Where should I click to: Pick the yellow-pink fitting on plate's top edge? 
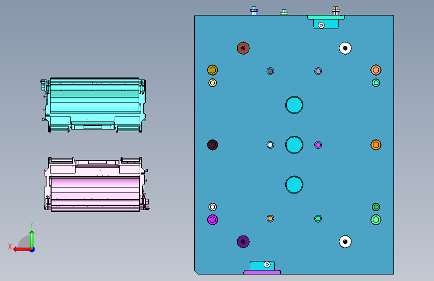coord(335,11)
